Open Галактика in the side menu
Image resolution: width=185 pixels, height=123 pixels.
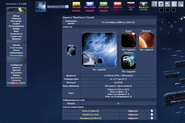(x=16, y=36)
